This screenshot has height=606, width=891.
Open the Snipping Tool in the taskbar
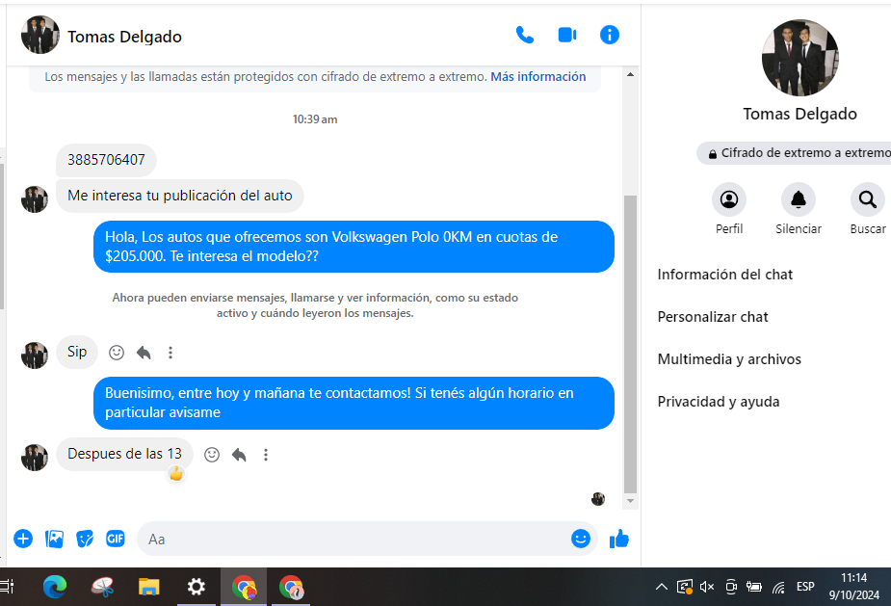102,587
